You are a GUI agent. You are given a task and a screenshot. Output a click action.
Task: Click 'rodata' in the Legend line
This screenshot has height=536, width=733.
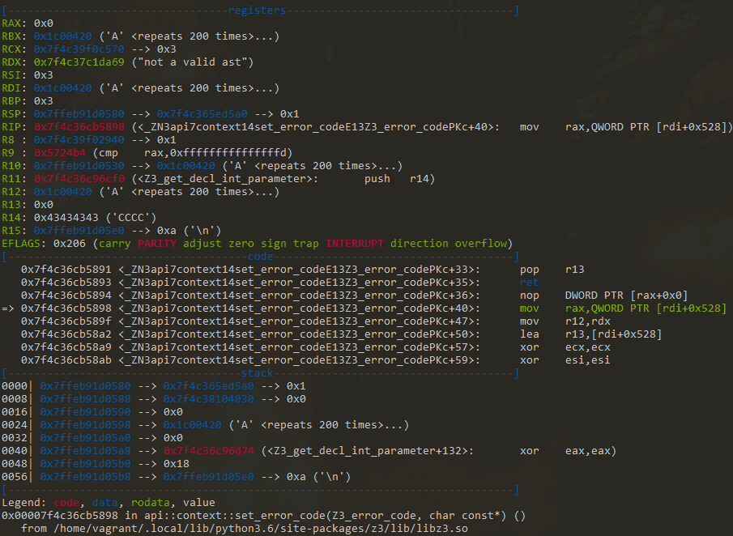150,503
